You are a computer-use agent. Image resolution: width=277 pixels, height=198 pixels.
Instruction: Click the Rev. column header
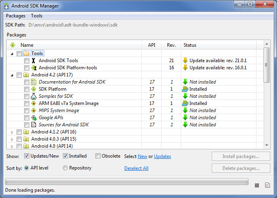click(x=171, y=45)
